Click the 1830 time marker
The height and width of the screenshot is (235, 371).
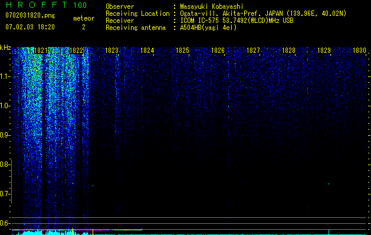[x=359, y=51]
